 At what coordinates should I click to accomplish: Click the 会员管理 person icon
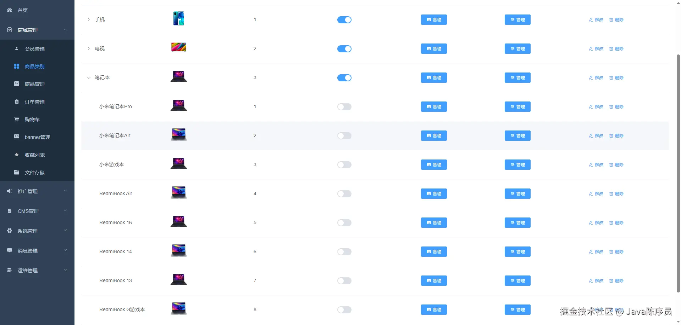point(17,49)
